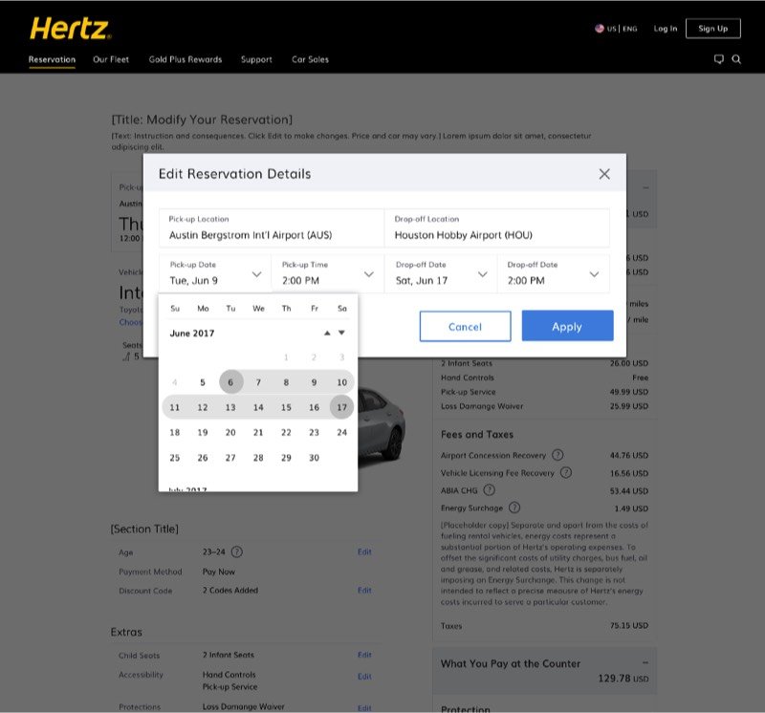The width and height of the screenshot is (765, 713).
Task: Click the Sign Up button
Action: click(x=712, y=29)
